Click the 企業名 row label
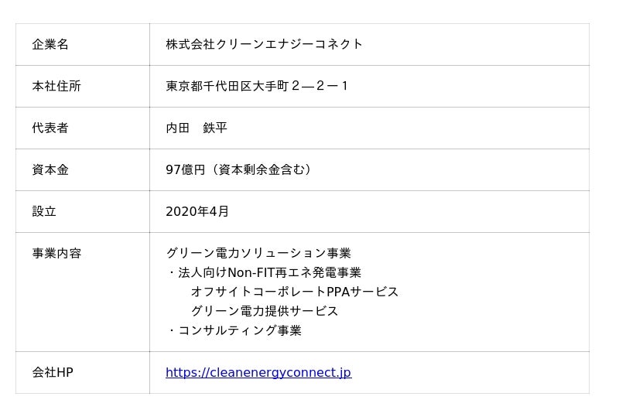The width and height of the screenshot is (619, 417). 50,45
